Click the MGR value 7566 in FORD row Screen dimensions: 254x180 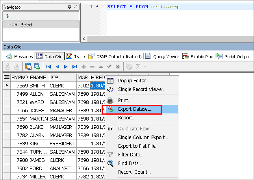pyautogui.click(x=83, y=168)
